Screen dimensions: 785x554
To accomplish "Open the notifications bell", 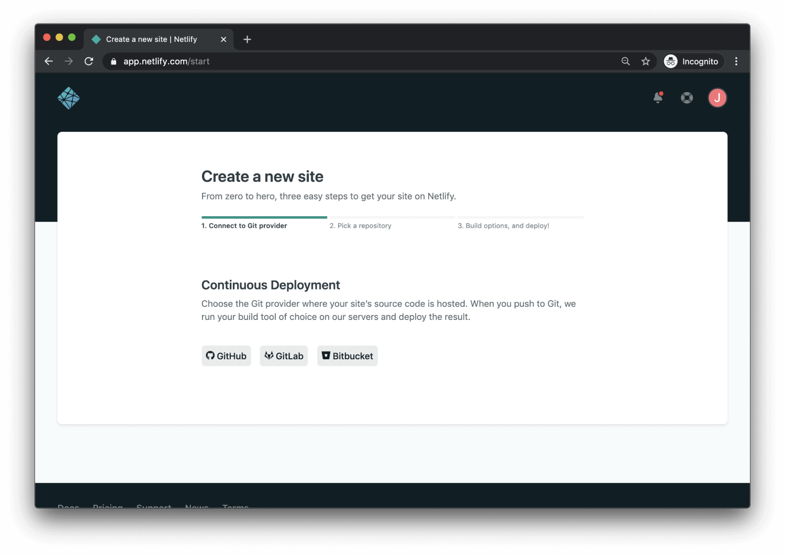I will pos(657,98).
